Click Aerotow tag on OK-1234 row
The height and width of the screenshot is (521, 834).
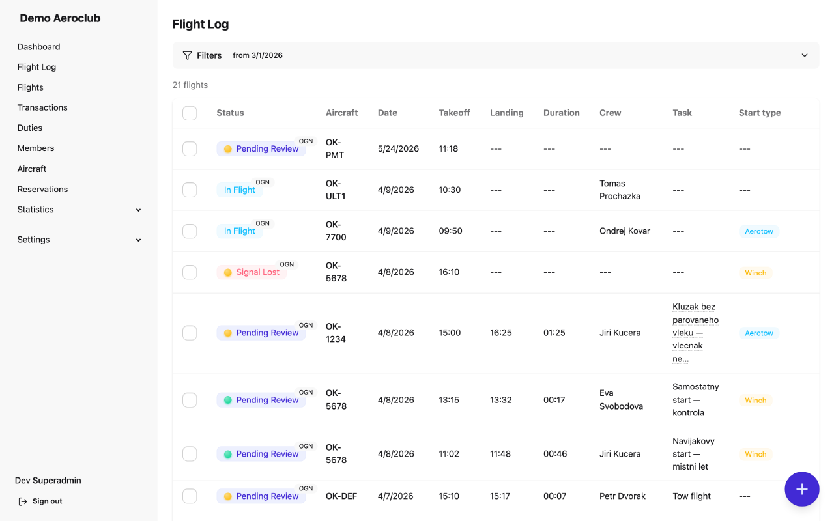point(759,333)
